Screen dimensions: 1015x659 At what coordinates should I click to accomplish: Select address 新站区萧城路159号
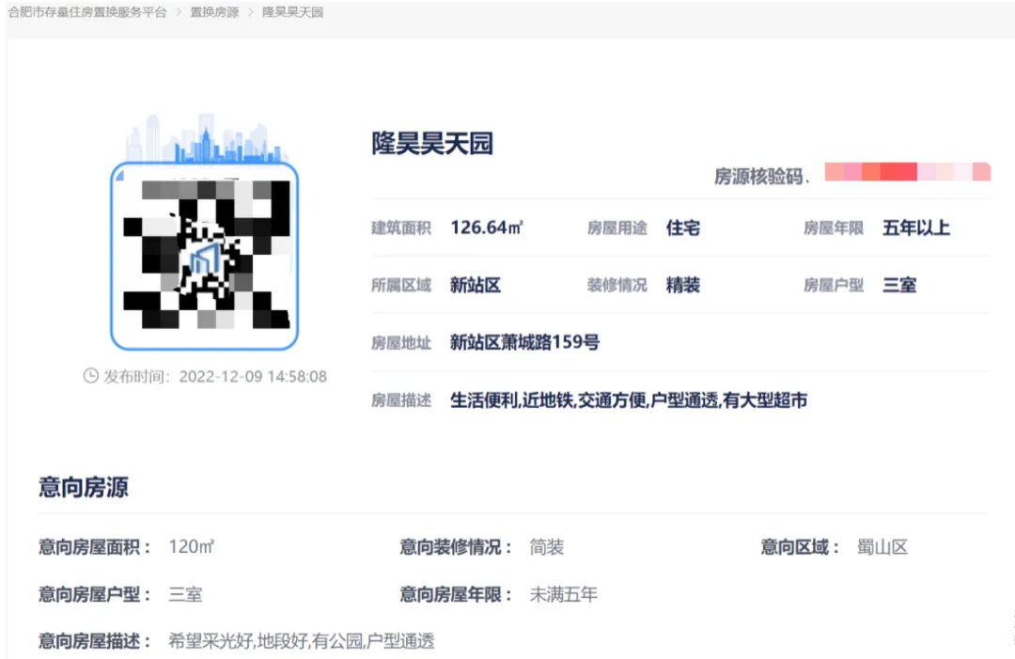[525, 342]
